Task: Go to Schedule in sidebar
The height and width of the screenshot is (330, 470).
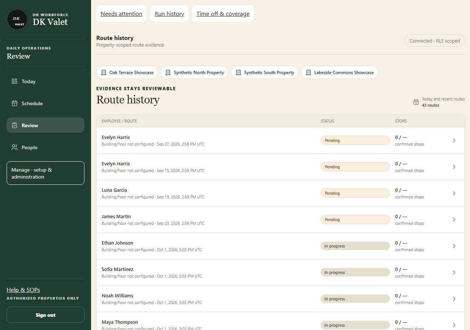Action: [x=46, y=103]
